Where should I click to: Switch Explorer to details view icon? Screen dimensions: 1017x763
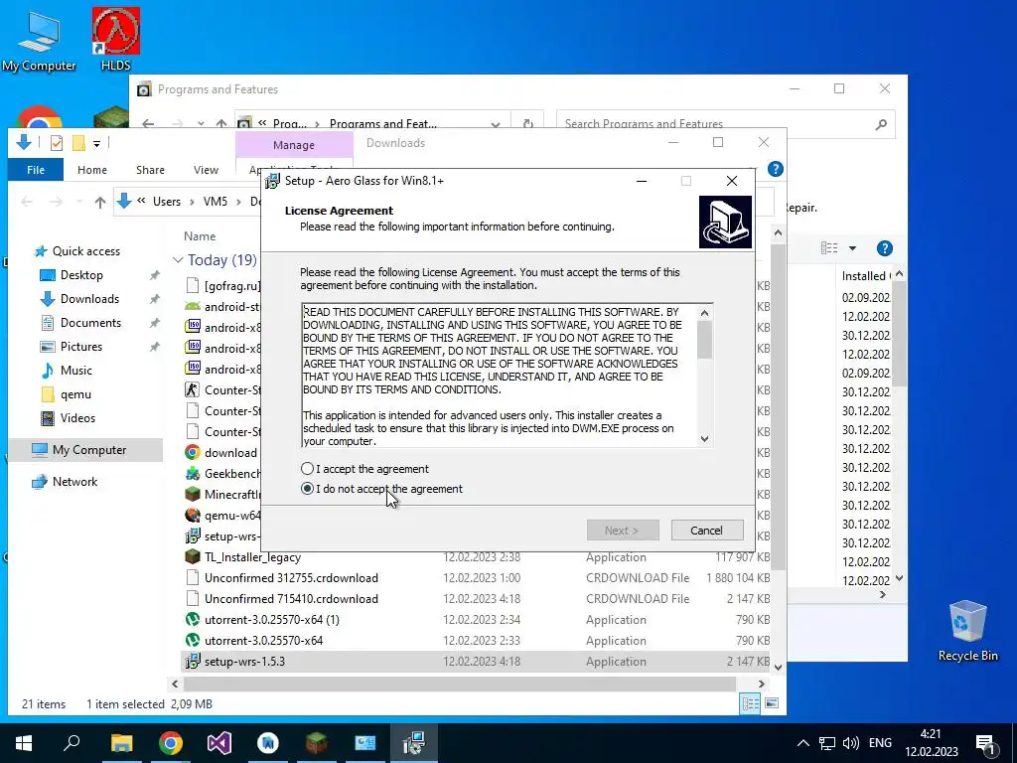pos(751,703)
